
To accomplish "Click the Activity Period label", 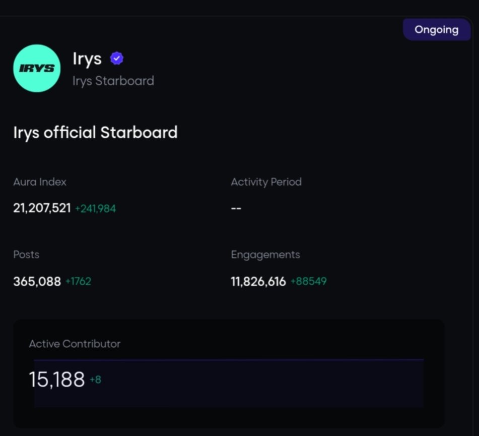I will point(266,182).
